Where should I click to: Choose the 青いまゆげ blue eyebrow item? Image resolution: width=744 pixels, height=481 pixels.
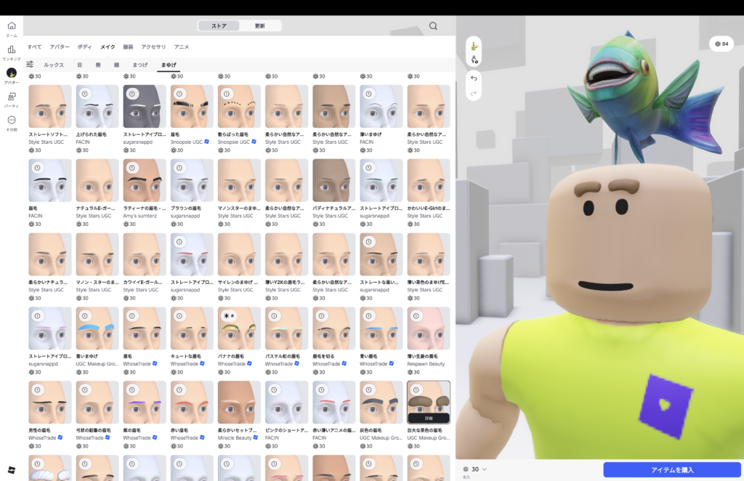[97, 328]
